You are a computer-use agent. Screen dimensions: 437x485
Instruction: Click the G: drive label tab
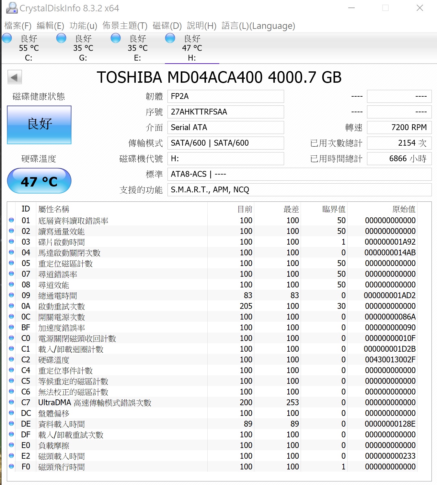(83, 58)
